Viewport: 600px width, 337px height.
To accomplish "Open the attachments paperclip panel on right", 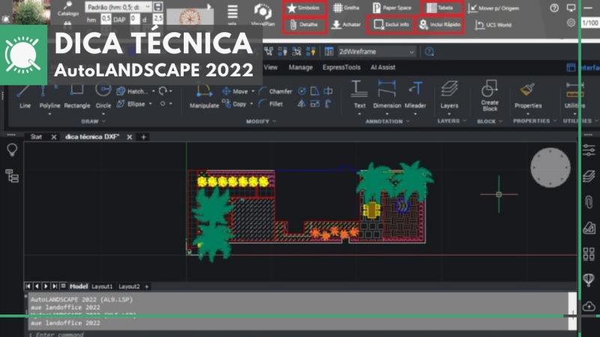I will click(589, 201).
